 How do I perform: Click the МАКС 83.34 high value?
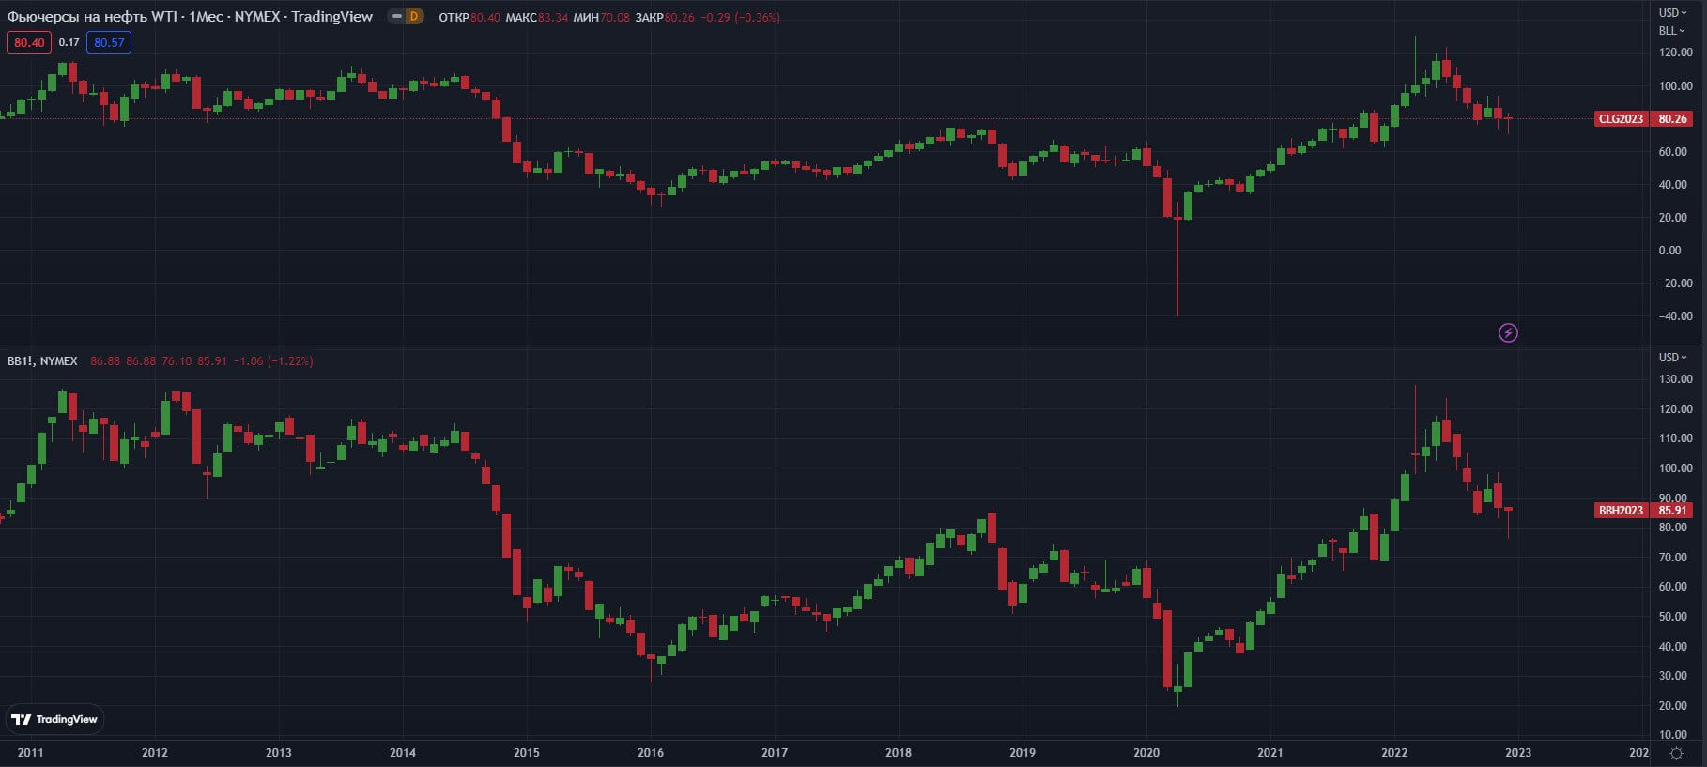[x=536, y=18]
